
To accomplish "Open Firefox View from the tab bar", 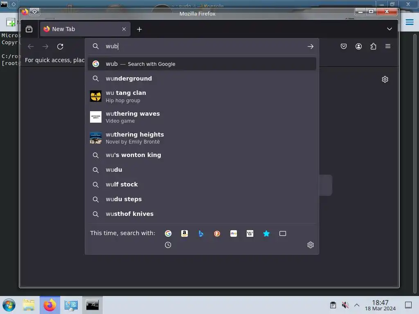I will [x=29, y=29].
